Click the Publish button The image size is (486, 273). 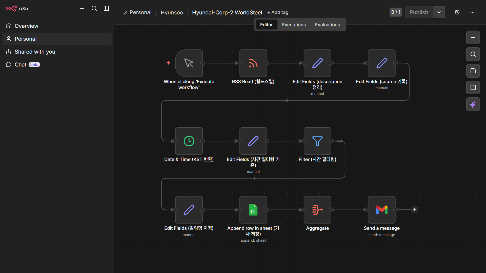pos(419,12)
